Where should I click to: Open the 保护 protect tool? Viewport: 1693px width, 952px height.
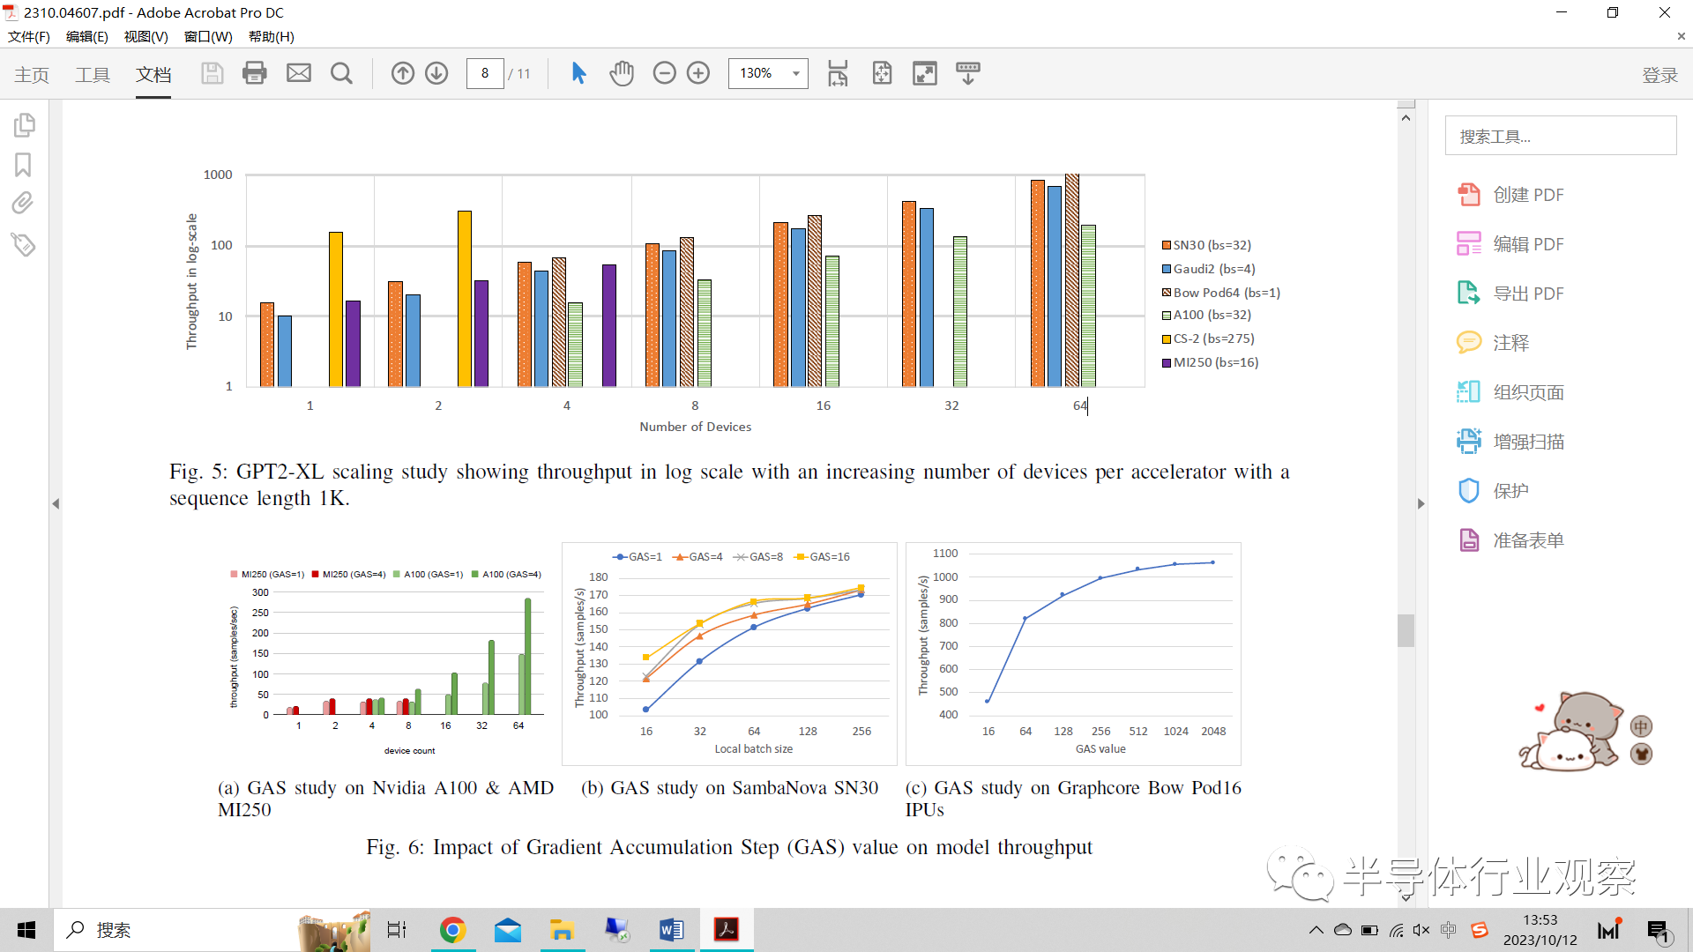coord(1493,491)
